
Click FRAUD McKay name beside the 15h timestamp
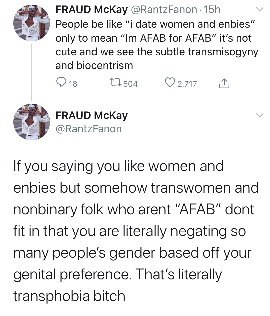click(x=91, y=10)
